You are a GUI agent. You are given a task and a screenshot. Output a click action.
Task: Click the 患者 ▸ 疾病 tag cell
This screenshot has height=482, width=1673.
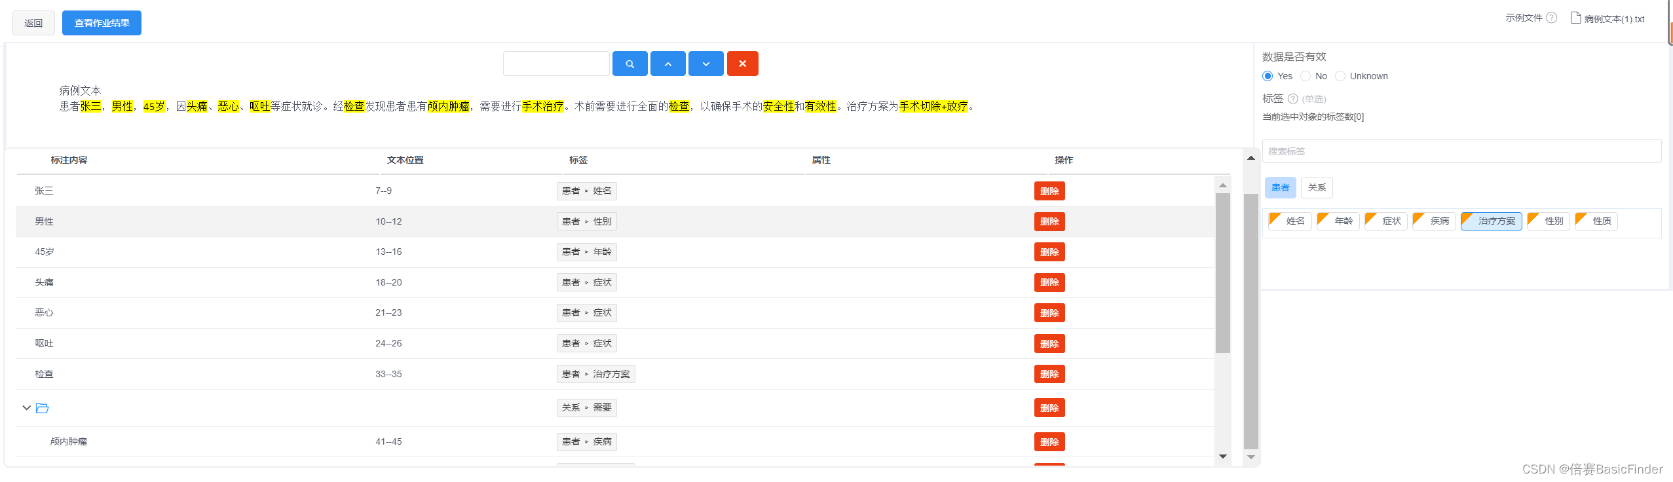coord(587,442)
